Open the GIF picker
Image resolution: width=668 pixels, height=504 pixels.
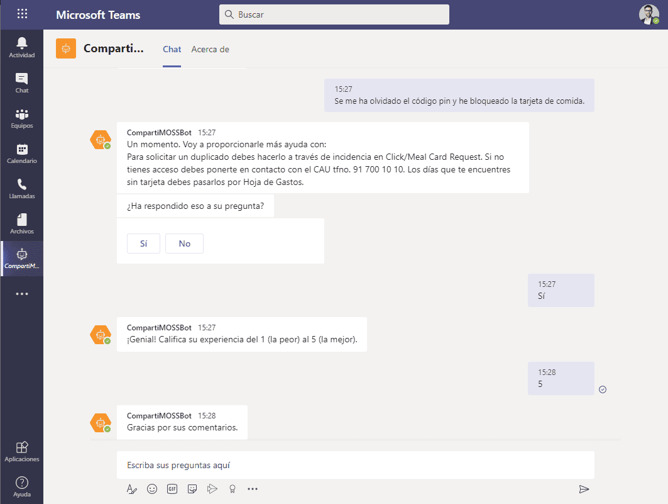click(x=172, y=488)
